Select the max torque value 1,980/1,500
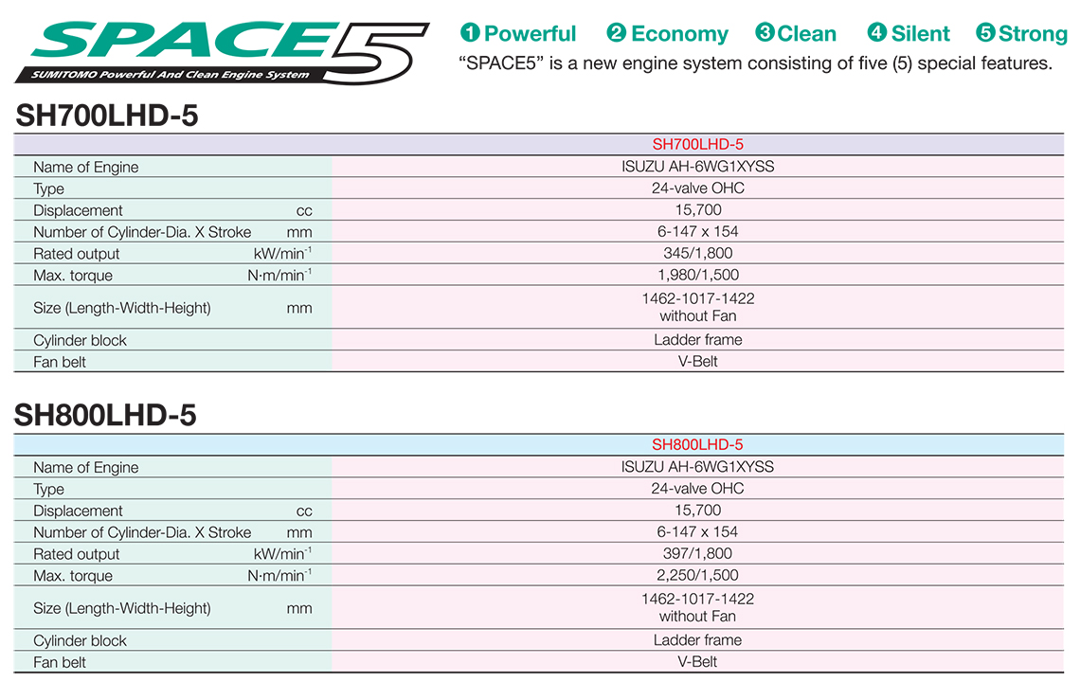Viewport: 1080px width, 700px height. coord(697,275)
